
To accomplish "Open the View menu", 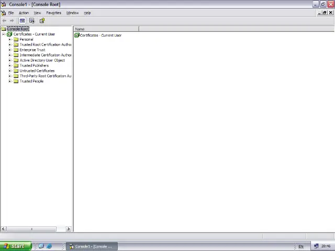I will point(37,13).
